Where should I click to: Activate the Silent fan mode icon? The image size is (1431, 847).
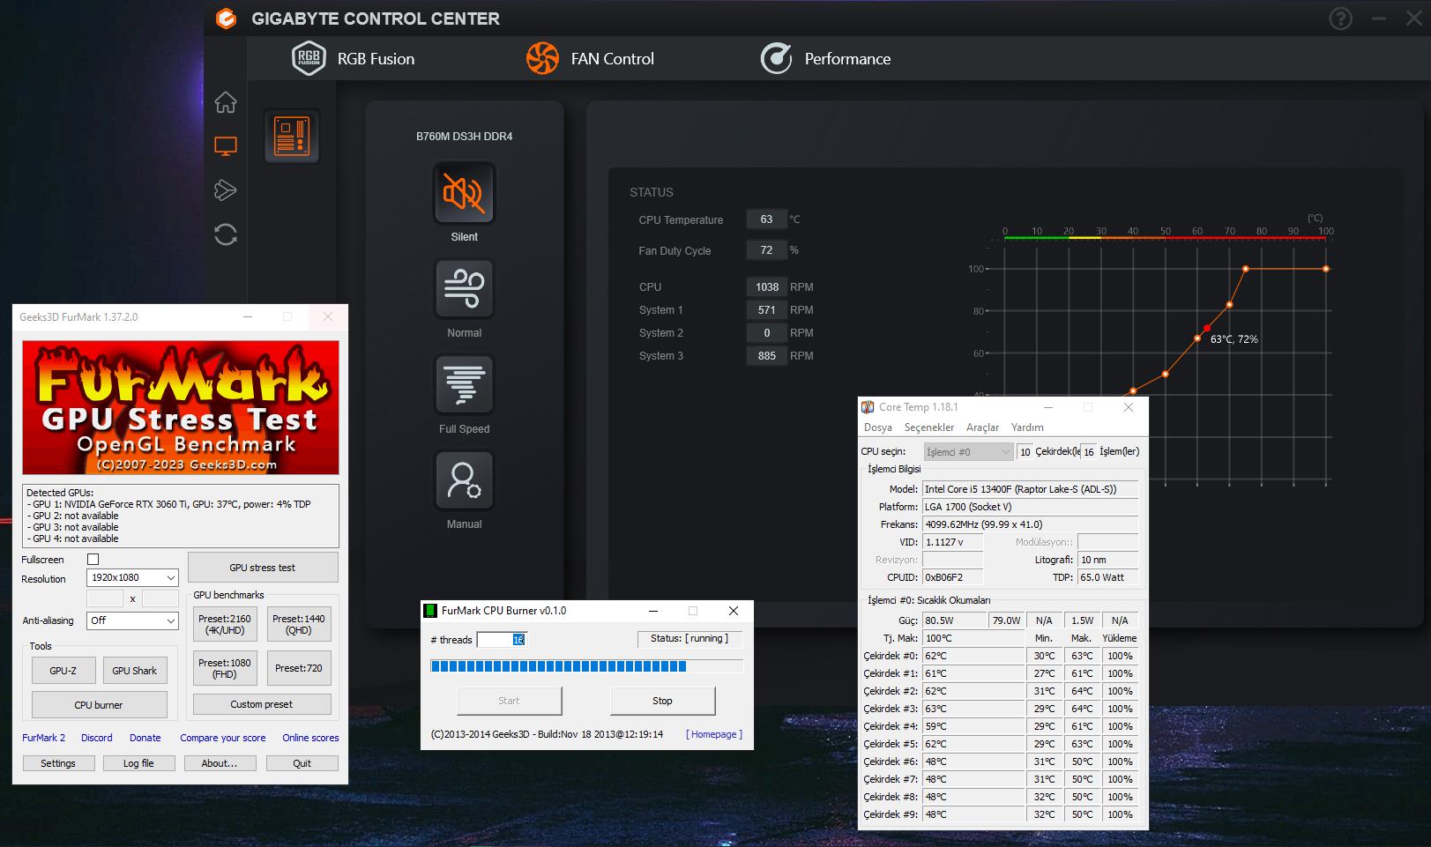464,192
